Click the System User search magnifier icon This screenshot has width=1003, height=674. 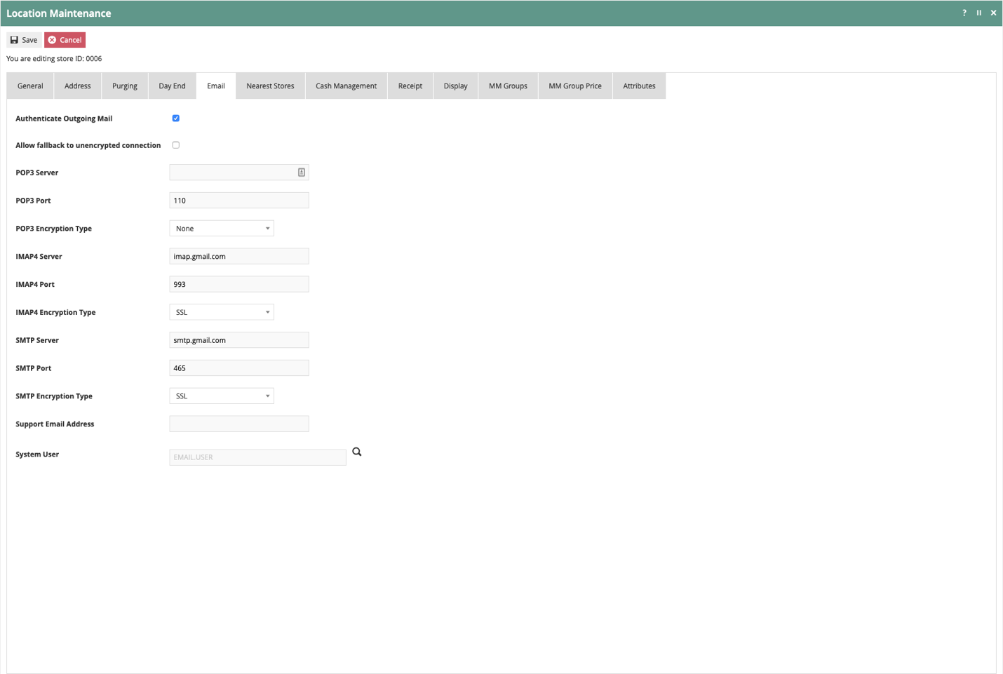tap(357, 452)
